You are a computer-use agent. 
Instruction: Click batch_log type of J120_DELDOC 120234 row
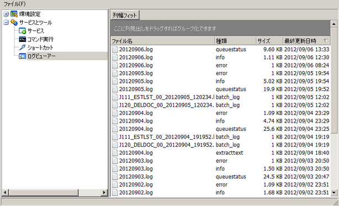point(227,105)
